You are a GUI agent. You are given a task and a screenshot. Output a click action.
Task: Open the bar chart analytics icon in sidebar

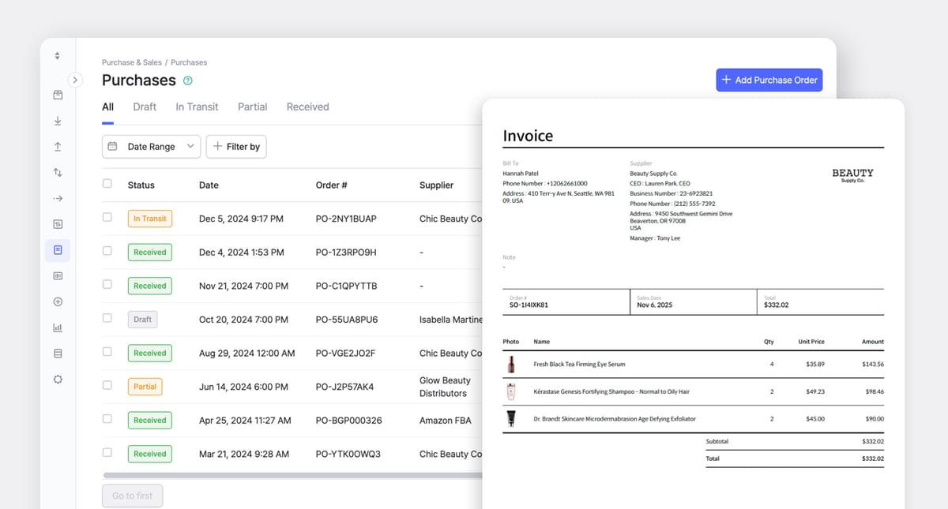pos(57,327)
